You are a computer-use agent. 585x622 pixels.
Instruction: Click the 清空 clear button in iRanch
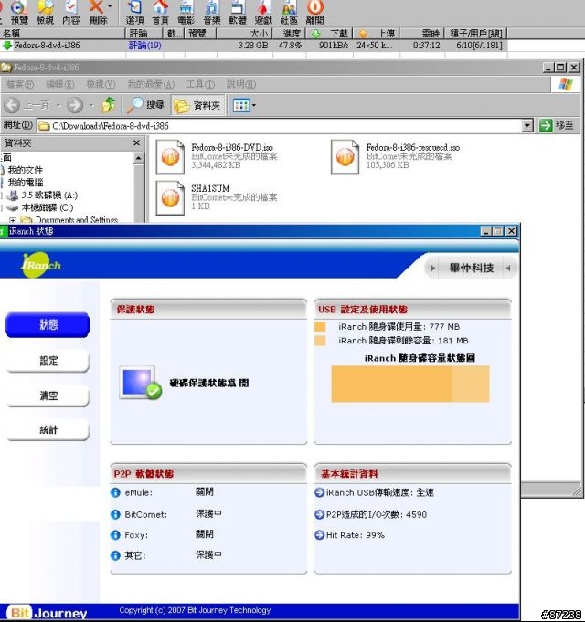pyautogui.click(x=48, y=395)
